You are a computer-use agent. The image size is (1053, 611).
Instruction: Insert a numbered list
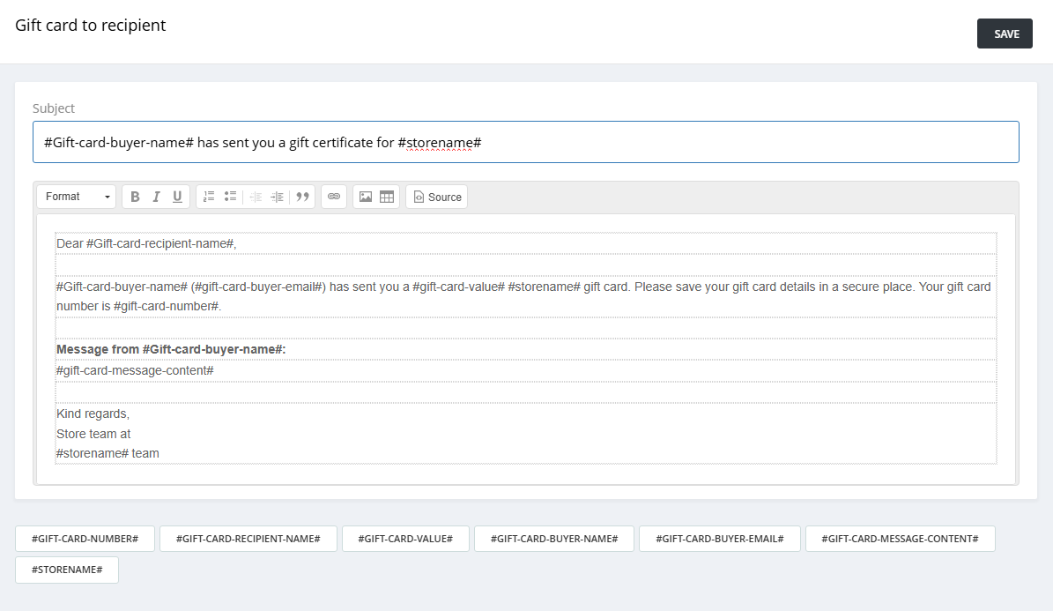(209, 197)
